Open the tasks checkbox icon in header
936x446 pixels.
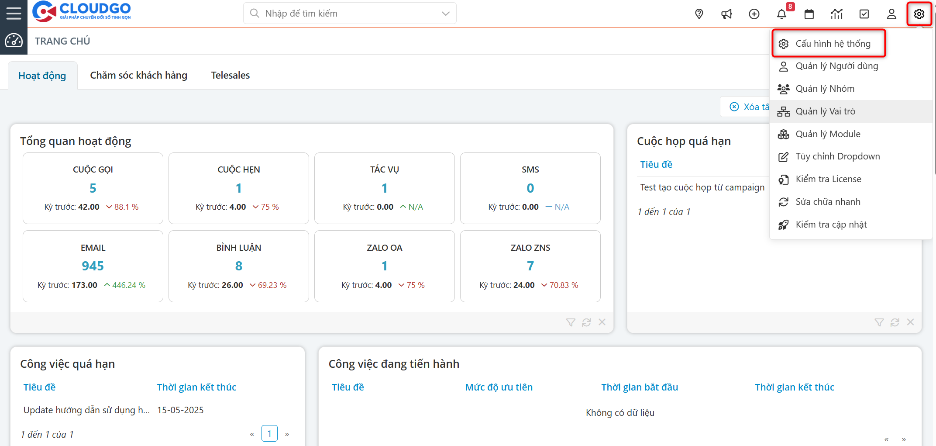click(x=864, y=14)
